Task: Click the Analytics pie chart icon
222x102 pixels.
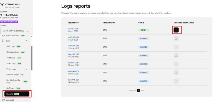Action: [4, 100]
